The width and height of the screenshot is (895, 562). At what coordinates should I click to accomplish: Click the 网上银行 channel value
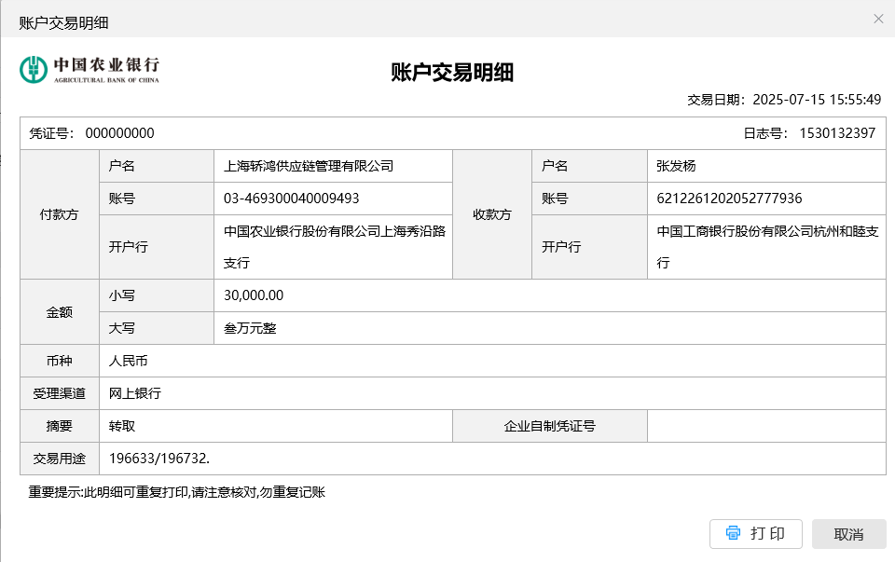(135, 393)
